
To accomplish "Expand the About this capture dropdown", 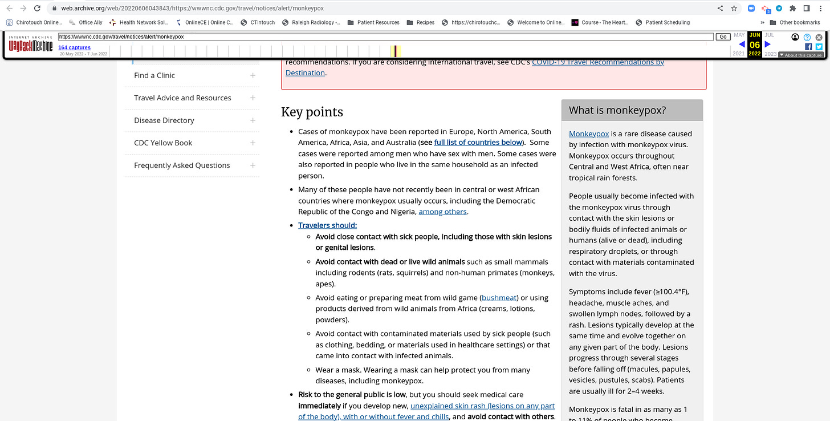I will coord(801,55).
